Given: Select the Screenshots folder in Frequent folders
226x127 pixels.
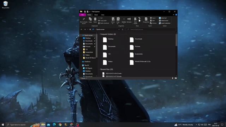Looking at the screenshot, I should click(x=136, y=55).
